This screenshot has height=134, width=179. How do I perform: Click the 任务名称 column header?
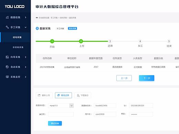click(47, 58)
